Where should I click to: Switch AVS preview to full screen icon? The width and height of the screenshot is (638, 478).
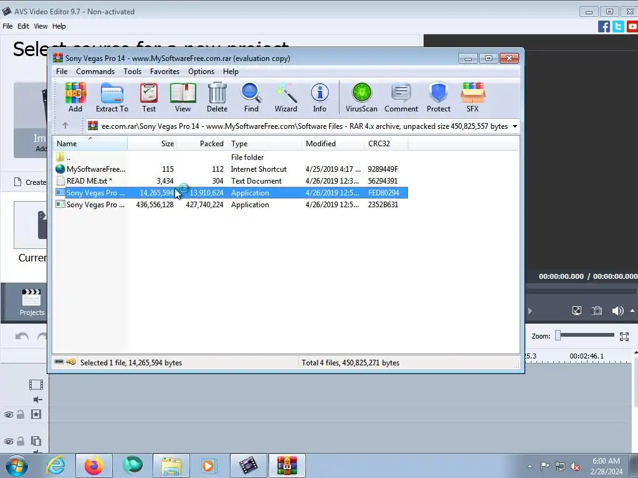tap(576, 311)
